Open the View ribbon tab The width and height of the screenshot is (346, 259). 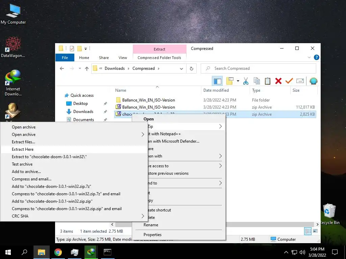point(123,58)
